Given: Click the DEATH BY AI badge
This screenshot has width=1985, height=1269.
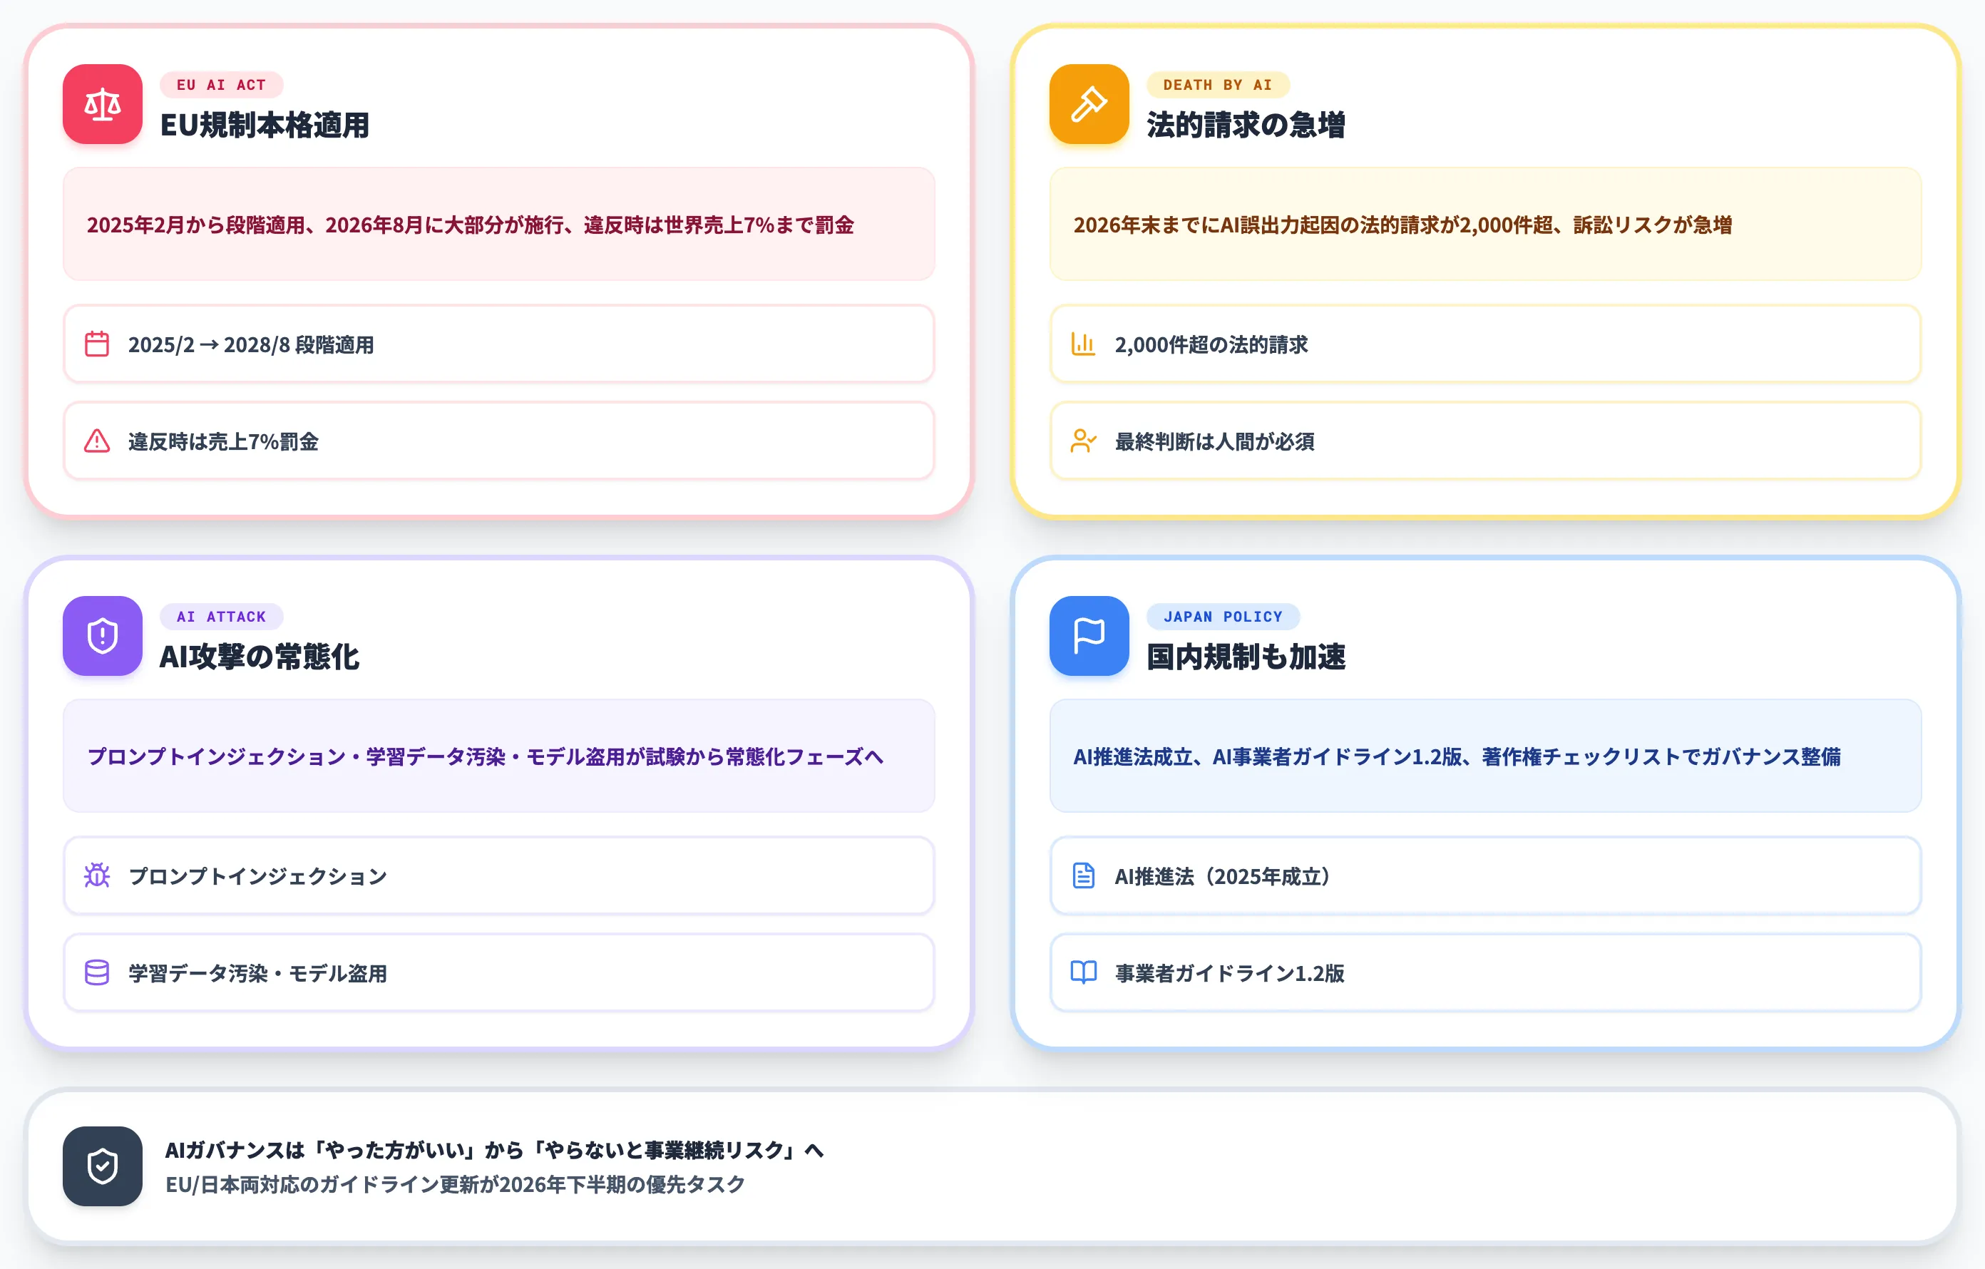Looking at the screenshot, I should pos(1218,85).
